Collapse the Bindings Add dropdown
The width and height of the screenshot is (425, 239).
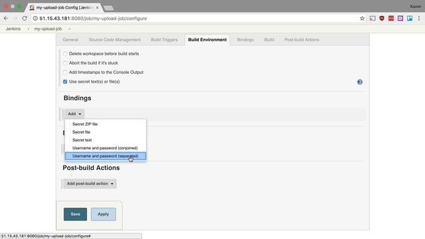click(x=74, y=114)
